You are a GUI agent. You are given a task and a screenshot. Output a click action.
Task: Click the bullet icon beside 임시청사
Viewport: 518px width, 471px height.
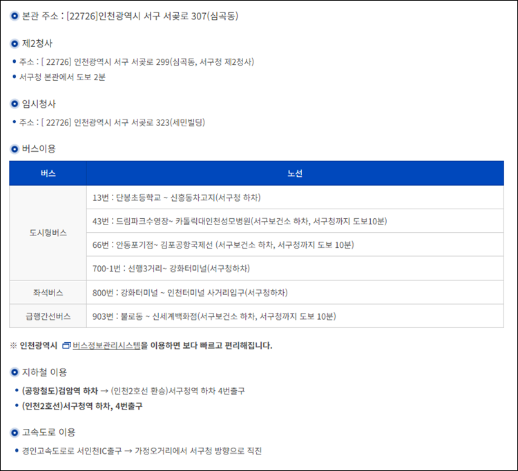(x=15, y=104)
